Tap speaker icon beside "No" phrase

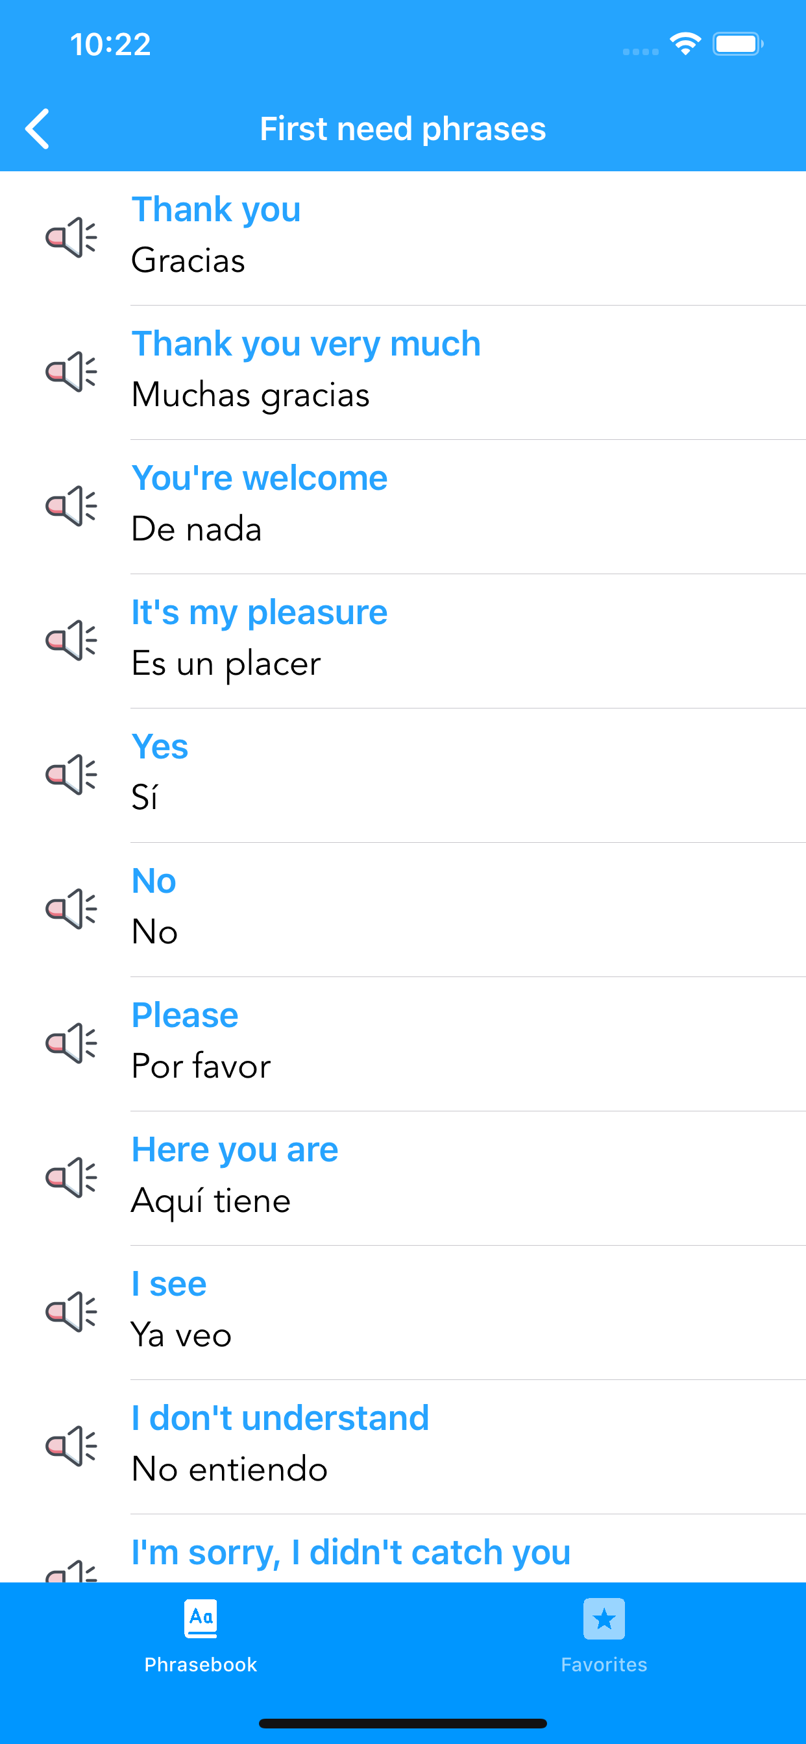click(71, 908)
